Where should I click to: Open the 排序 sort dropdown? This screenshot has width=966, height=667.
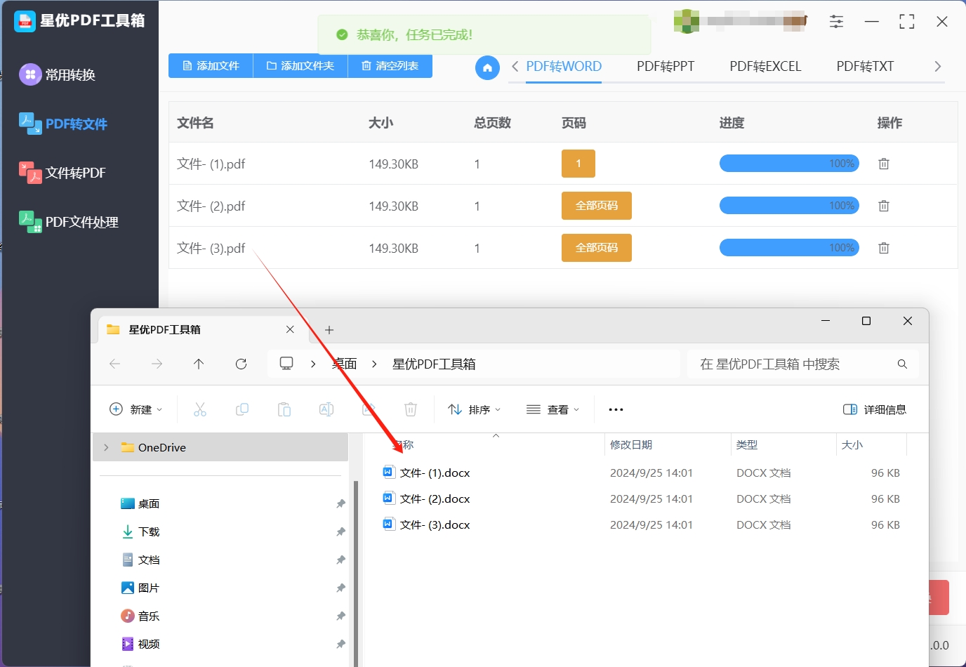click(x=475, y=409)
